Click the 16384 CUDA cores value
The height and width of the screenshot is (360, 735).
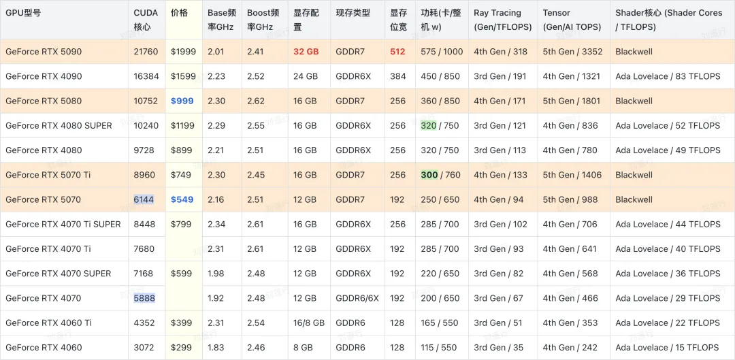146,76
